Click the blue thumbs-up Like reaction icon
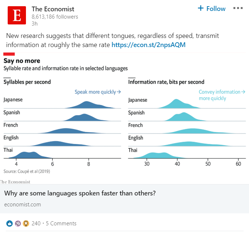This screenshot has height=233, width=249. coord(10,223)
